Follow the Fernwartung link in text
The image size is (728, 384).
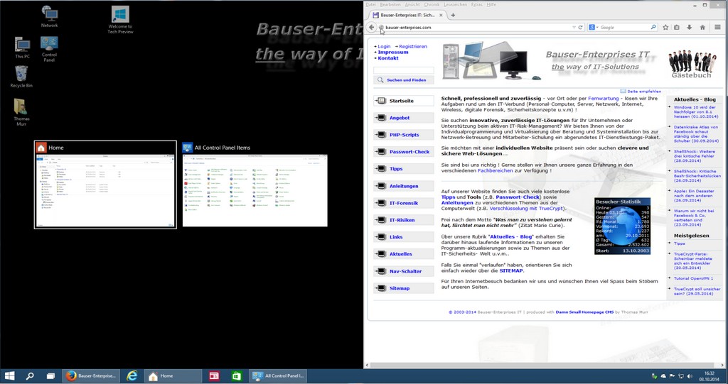[603, 99]
